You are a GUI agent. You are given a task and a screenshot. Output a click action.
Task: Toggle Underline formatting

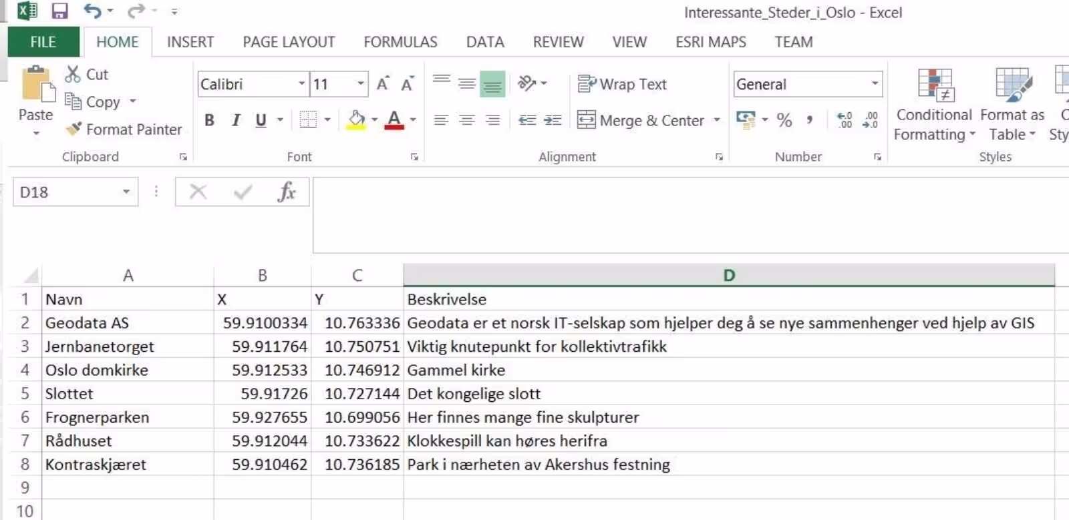click(261, 120)
